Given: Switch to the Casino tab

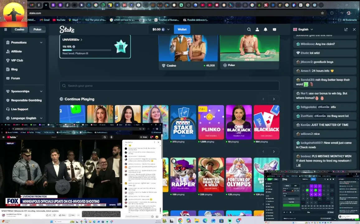Looking at the screenshot, I should (x=20, y=29).
